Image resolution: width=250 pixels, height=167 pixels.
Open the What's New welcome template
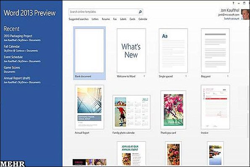coord(131,51)
